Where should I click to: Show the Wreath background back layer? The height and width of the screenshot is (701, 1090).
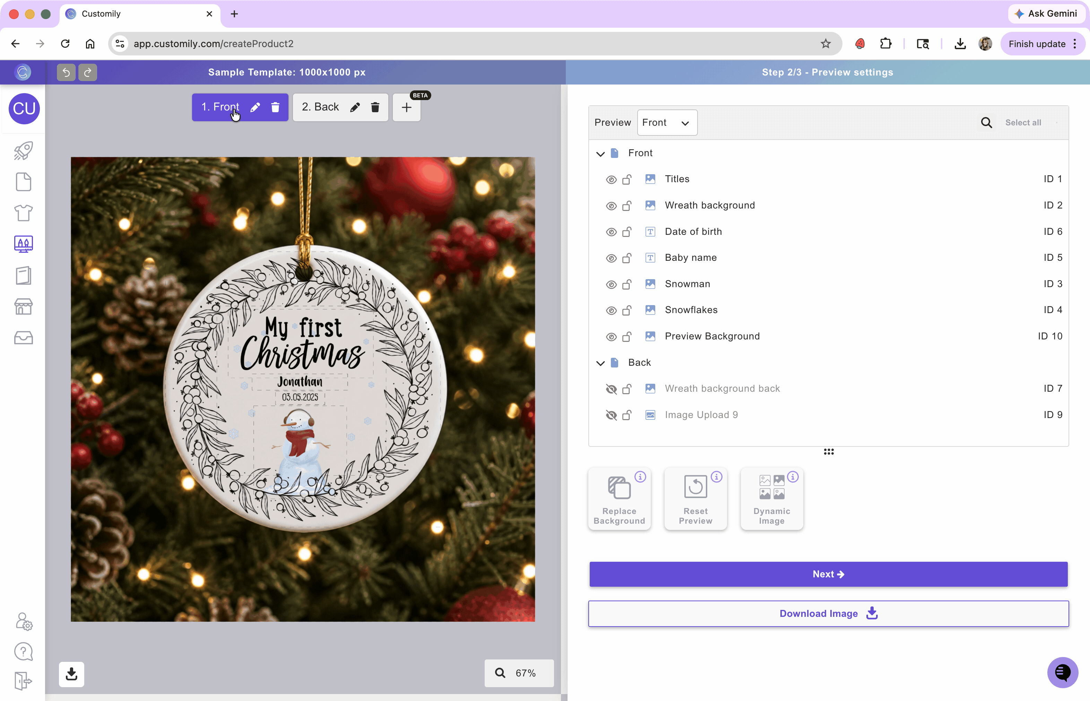click(611, 389)
